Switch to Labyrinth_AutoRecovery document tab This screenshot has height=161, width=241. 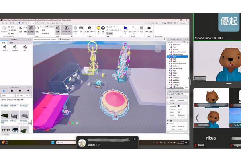click(44, 39)
